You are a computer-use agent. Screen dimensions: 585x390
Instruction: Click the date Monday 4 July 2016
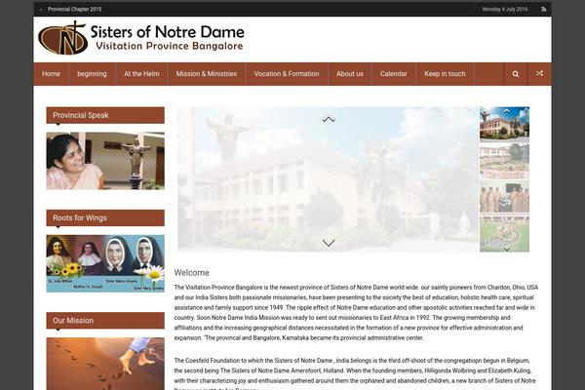click(505, 10)
